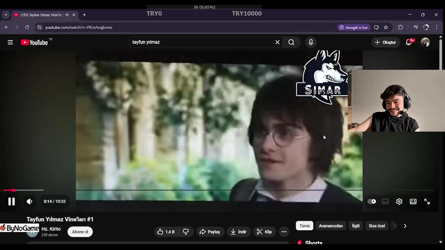
Task: Open Chrome profile icon
Action: 426,27
